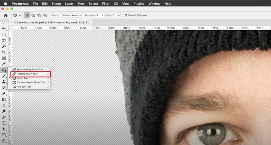Choose Content-Aware Move Tool from flyout

(31, 82)
